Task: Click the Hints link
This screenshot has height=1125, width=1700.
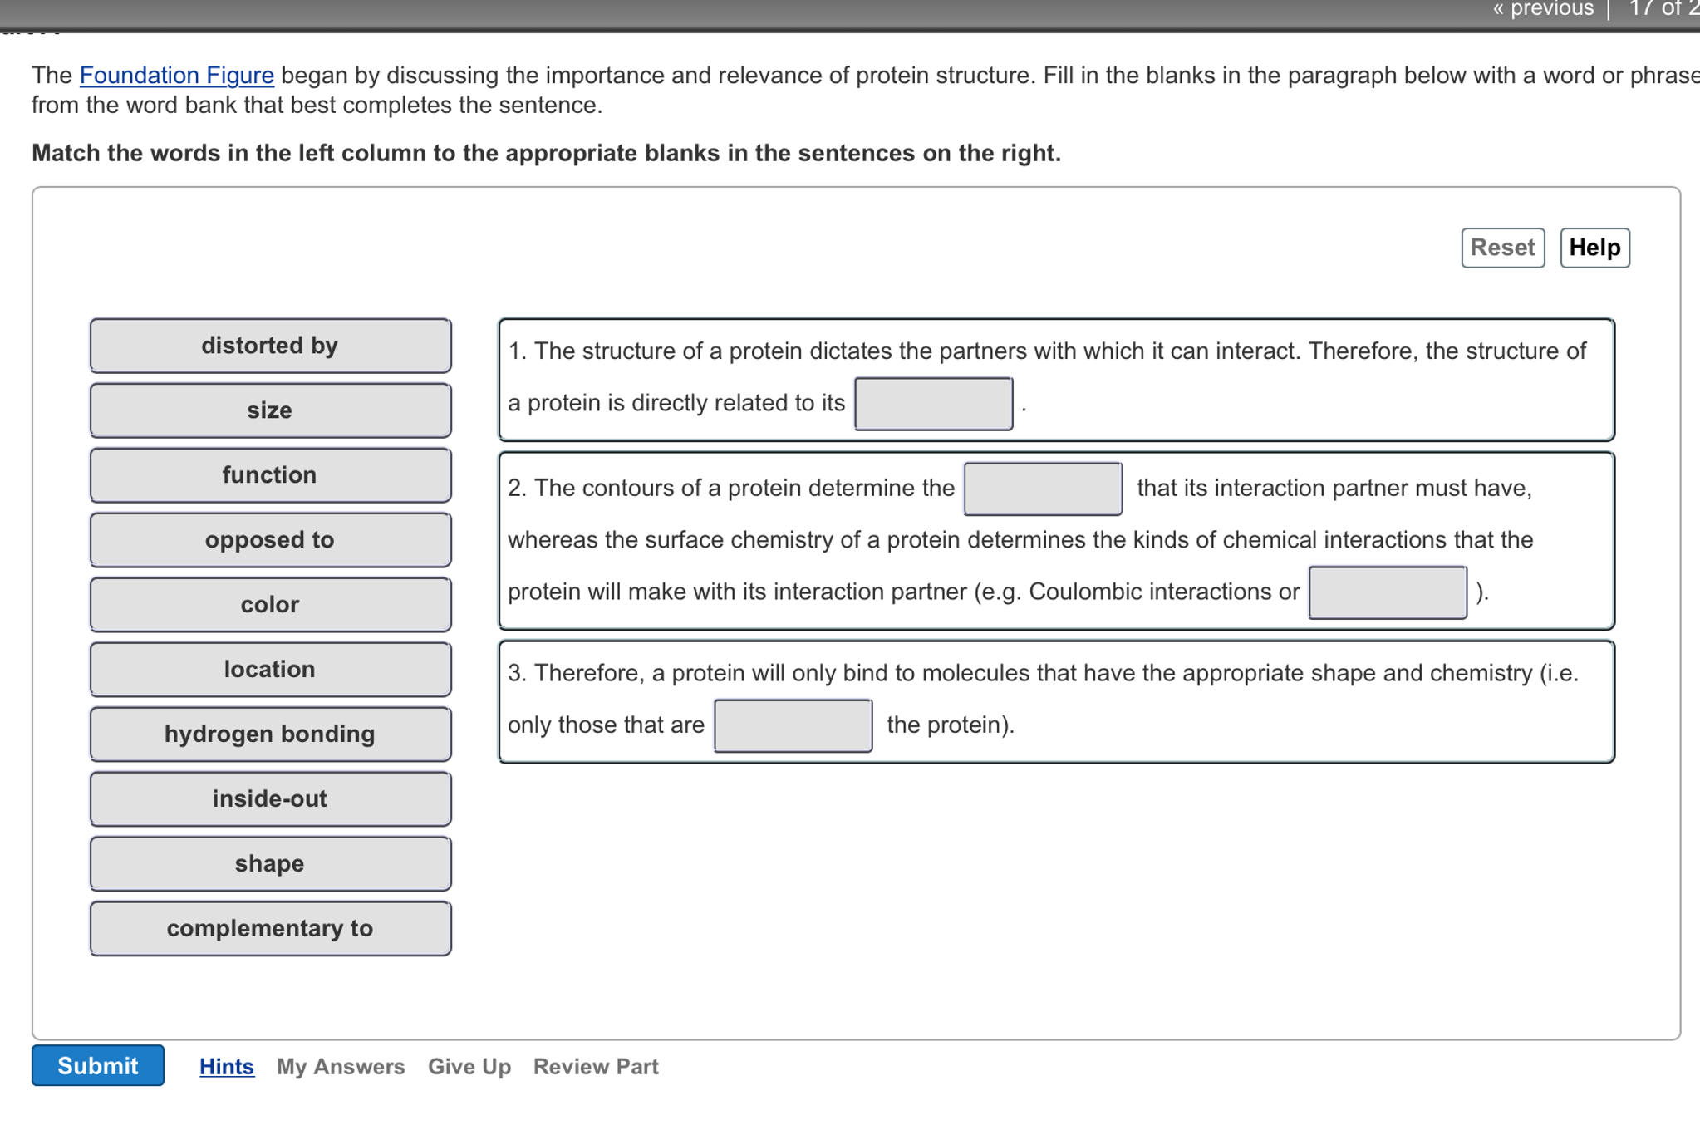Action: [225, 1066]
